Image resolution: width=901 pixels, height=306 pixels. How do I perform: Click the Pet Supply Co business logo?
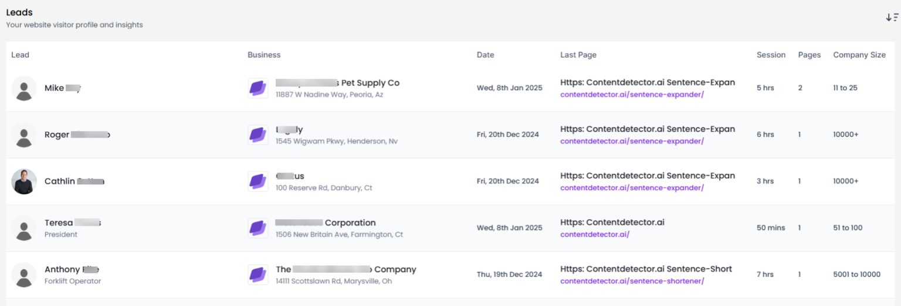pos(258,88)
